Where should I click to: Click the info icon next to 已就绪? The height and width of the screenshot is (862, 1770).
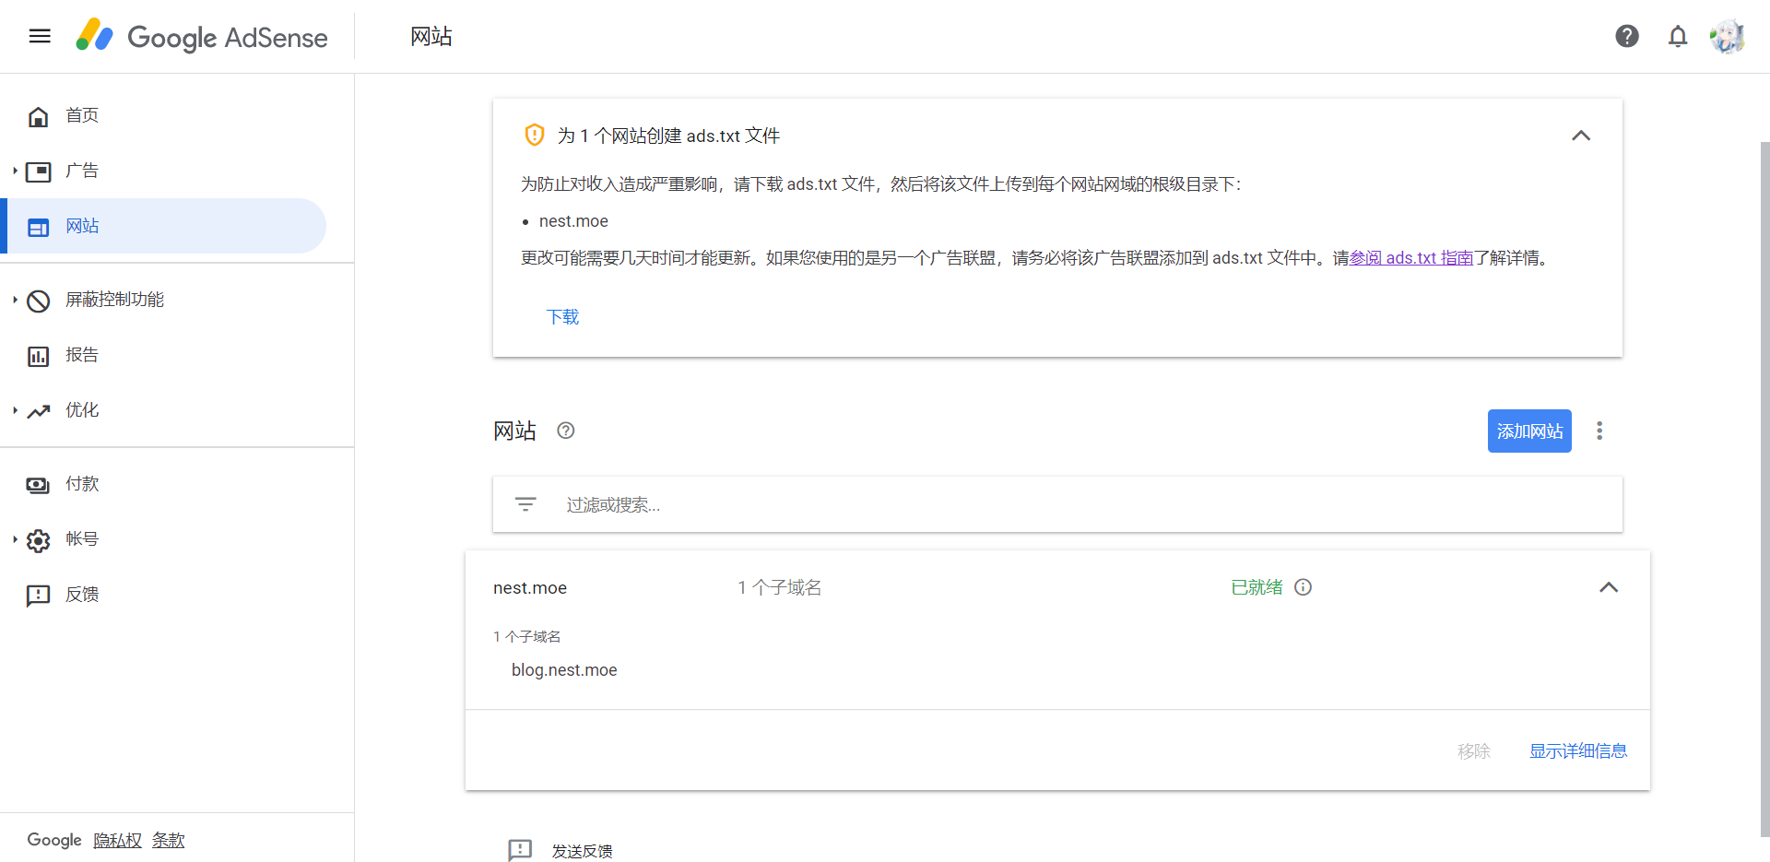click(1303, 587)
